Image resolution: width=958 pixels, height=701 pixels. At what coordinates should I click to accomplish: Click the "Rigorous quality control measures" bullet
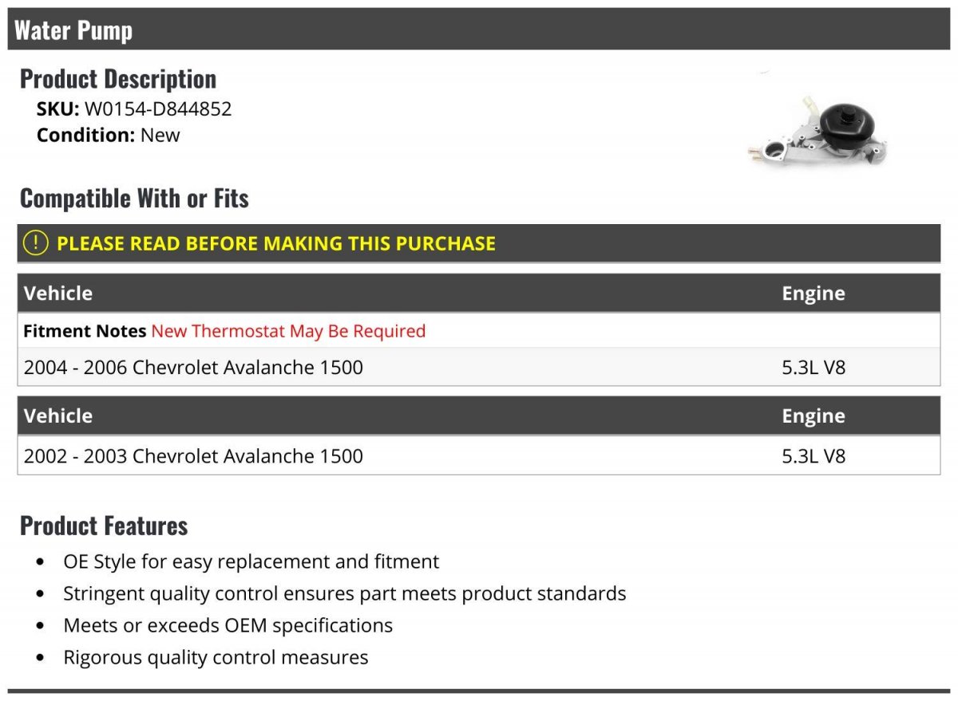(x=216, y=657)
